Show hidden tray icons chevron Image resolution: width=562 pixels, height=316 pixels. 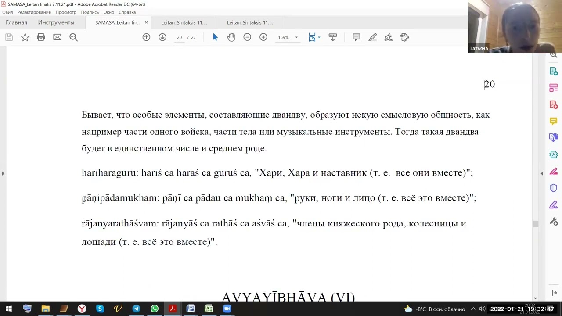click(x=474, y=309)
